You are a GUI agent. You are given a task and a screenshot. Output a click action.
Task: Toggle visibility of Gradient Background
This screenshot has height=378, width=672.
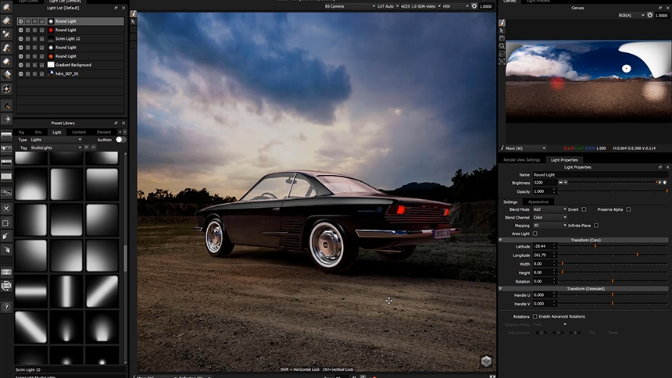tap(20, 65)
